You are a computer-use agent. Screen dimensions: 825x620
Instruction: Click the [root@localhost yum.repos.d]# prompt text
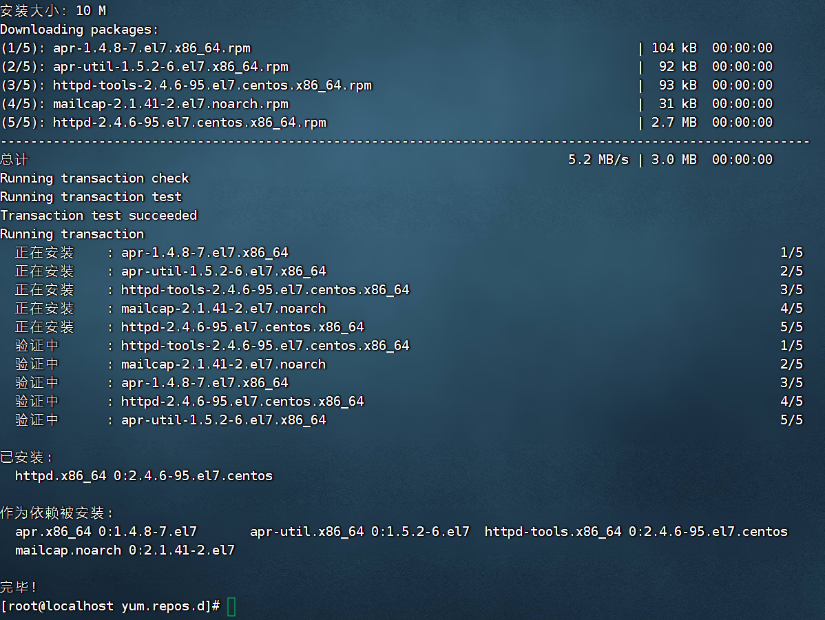click(x=110, y=606)
